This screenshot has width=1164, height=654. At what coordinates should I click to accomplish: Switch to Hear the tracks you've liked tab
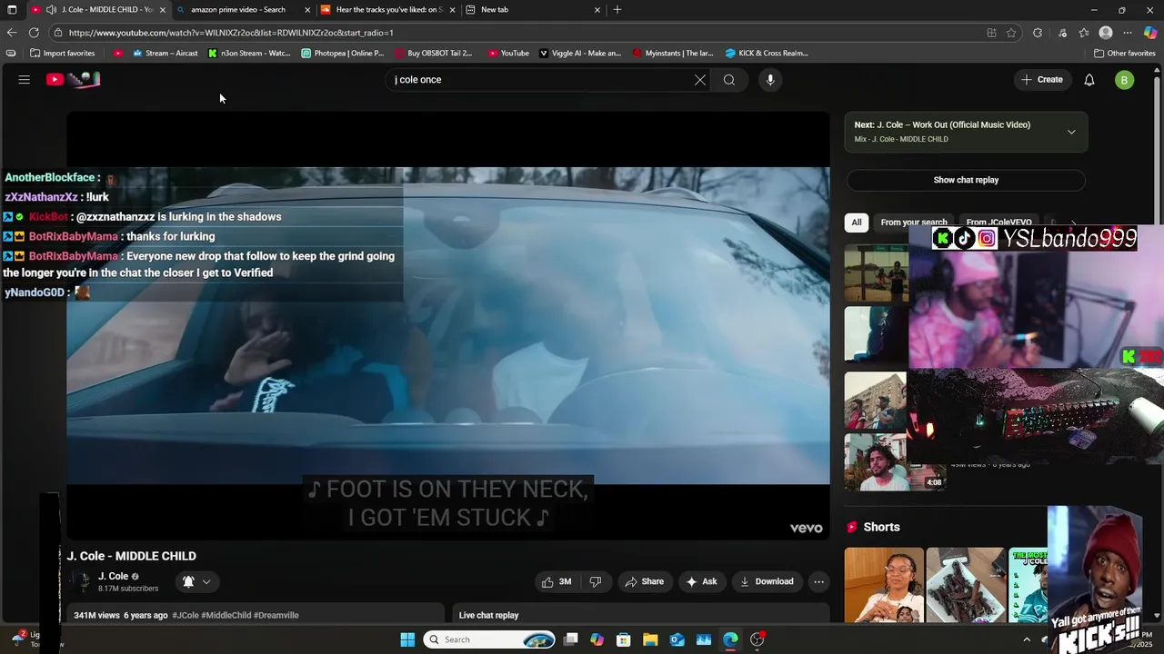387,10
